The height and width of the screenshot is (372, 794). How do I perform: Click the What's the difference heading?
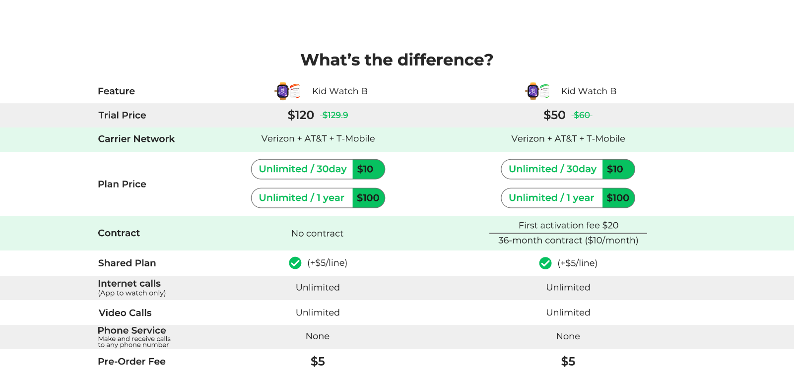coord(397,60)
